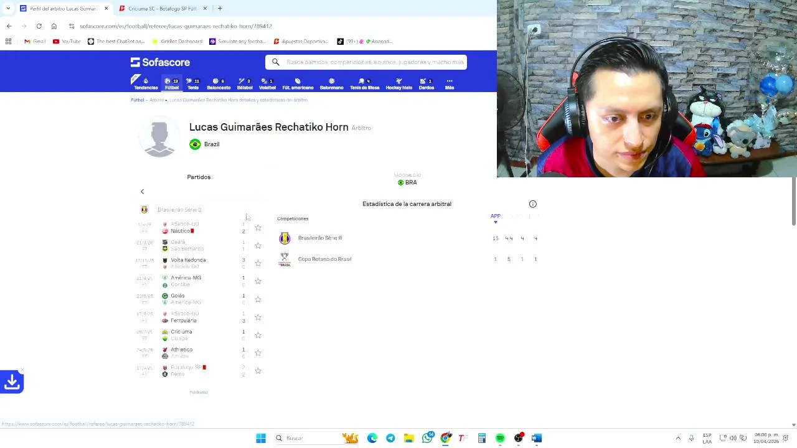Viewport: 797px width, 448px height.
Task: Click the Copa Betano do Brasil trophy logo
Action: (285, 259)
